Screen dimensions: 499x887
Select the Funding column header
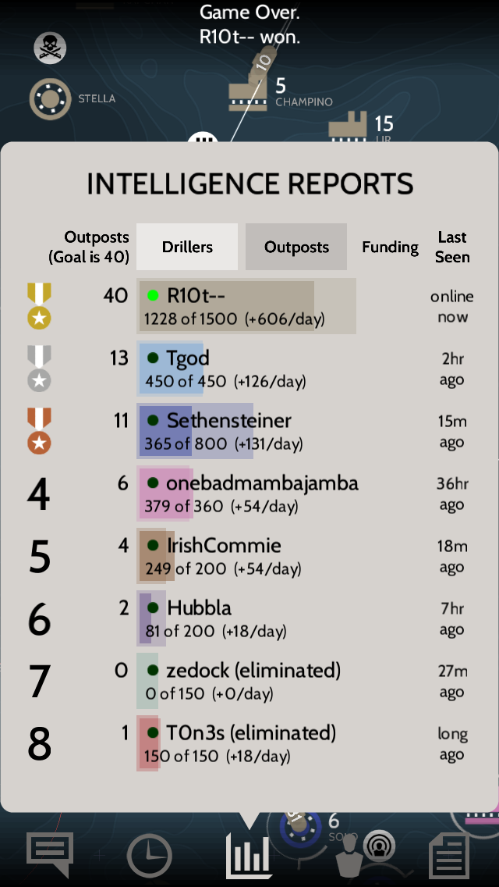[x=390, y=247]
